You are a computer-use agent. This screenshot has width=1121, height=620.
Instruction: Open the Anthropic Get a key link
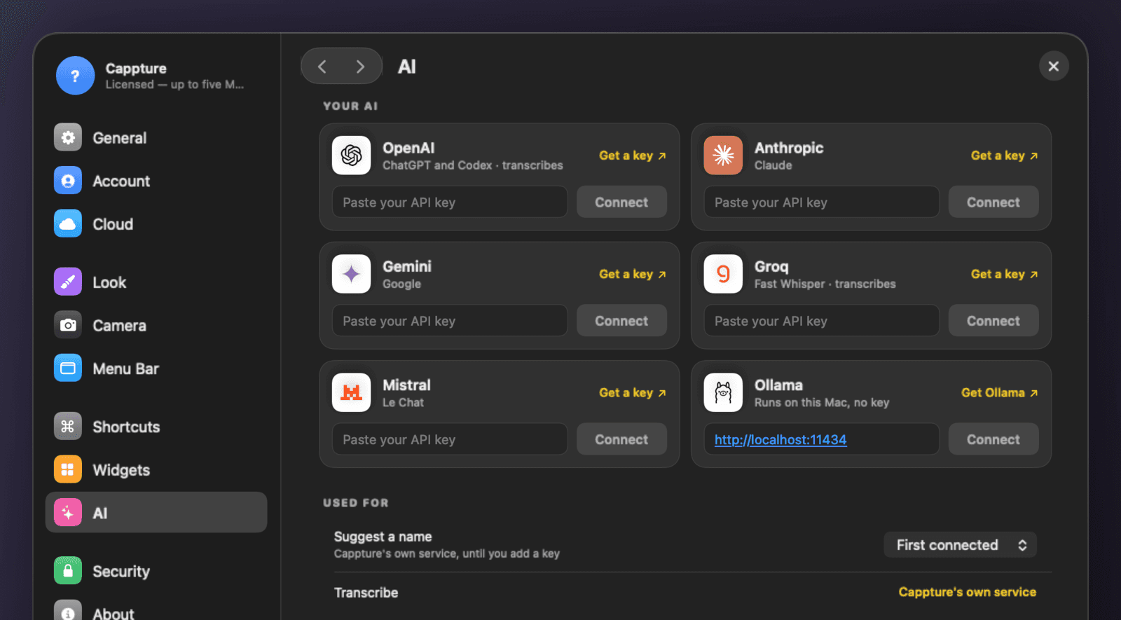(1005, 156)
